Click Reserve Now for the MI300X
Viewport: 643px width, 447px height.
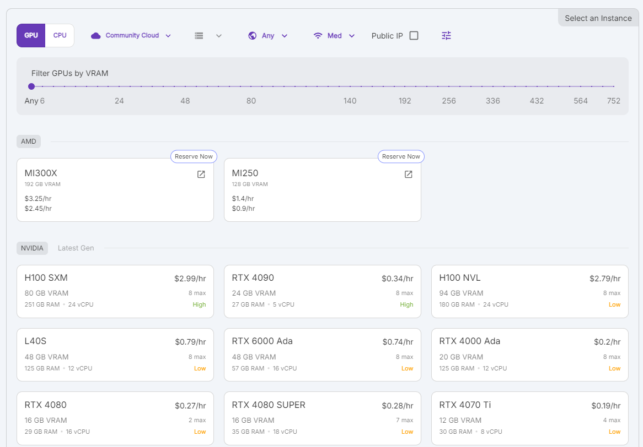(x=194, y=156)
